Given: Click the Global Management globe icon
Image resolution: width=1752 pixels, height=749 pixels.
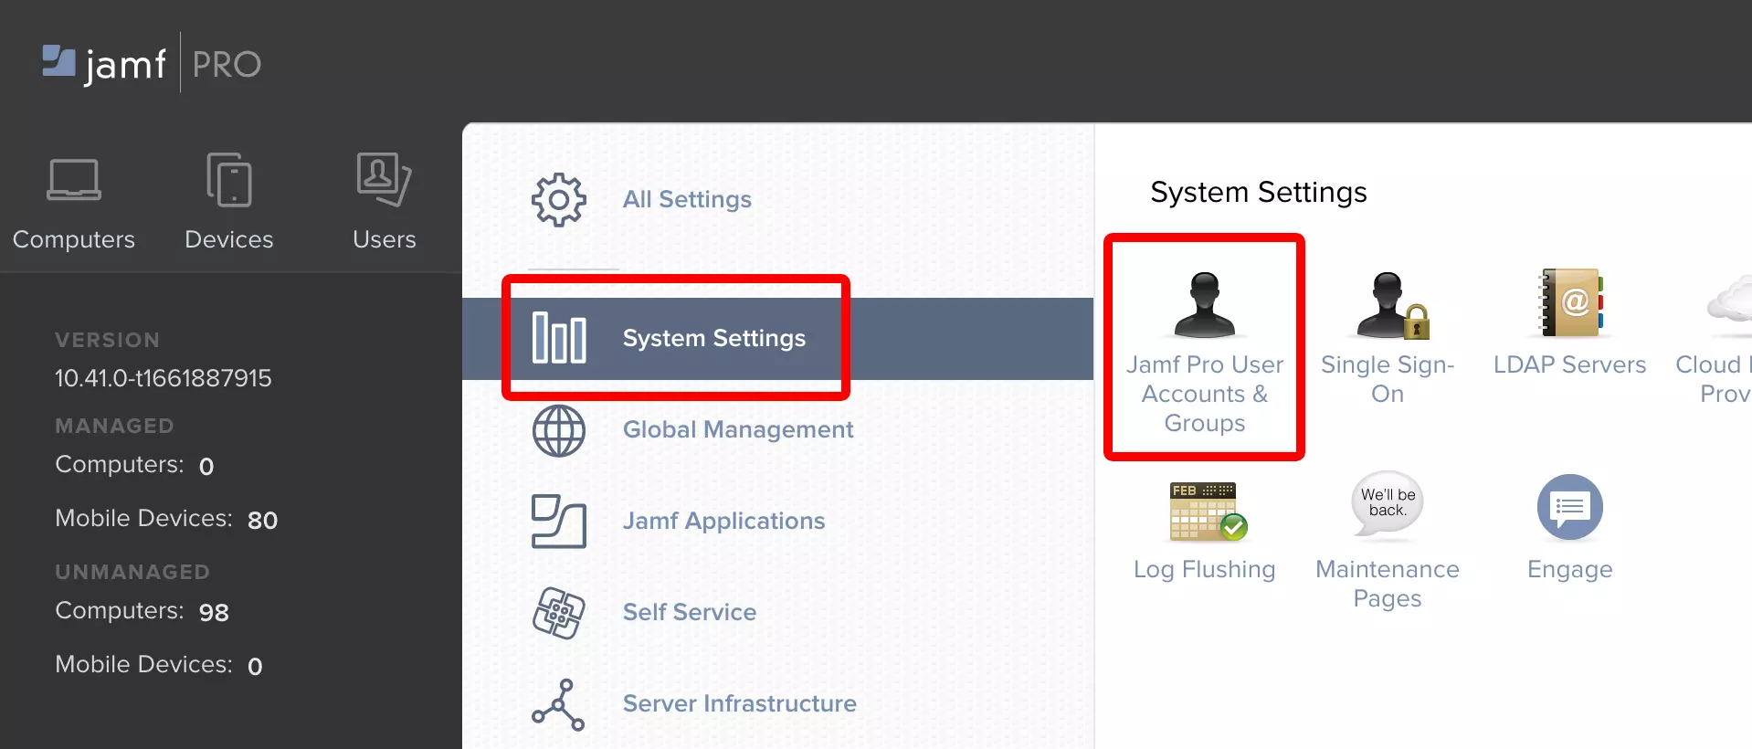Looking at the screenshot, I should (x=559, y=431).
